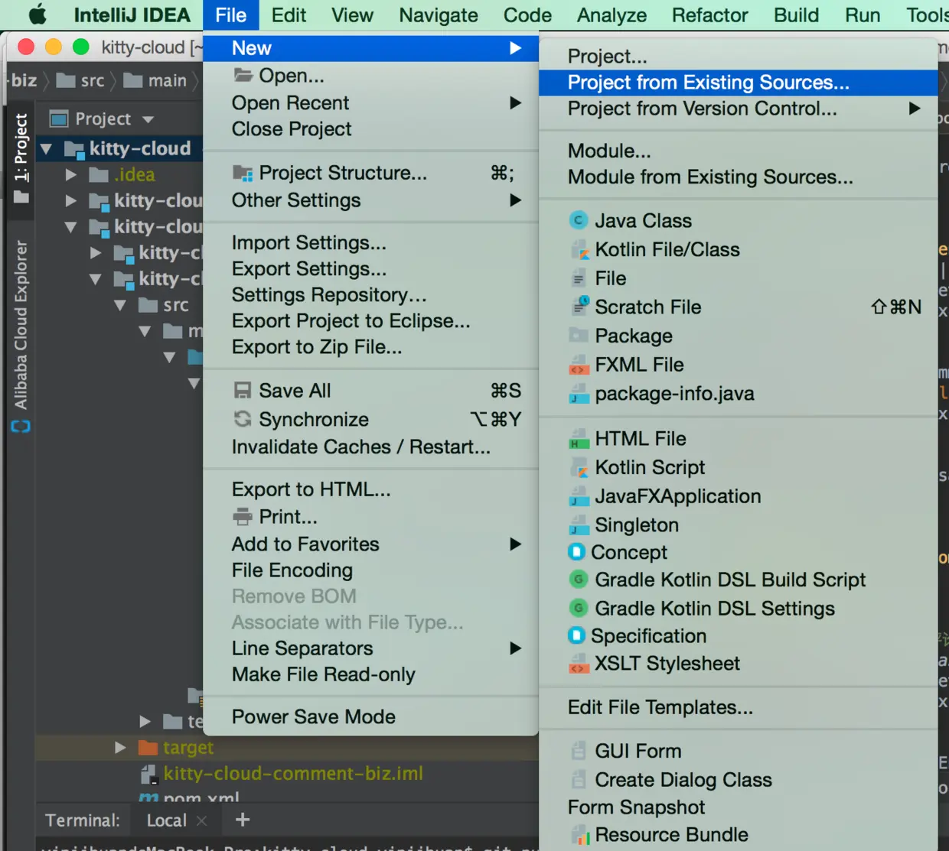Select kitty-cloud-comment-biz.iml file
This screenshot has width=949, height=851.
pos(292,774)
